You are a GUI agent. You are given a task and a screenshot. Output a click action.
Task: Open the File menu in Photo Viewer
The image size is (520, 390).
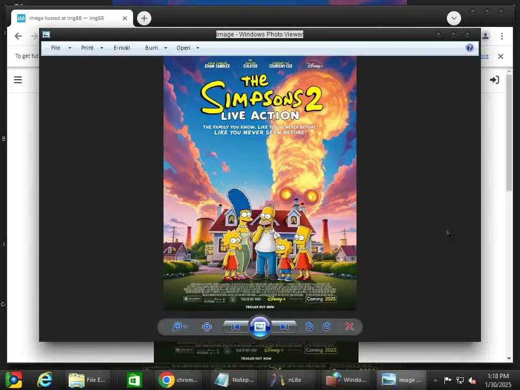tap(56, 48)
